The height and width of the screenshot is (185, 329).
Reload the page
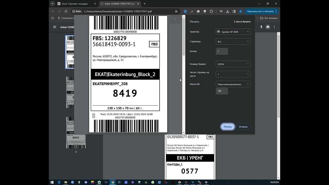pos(66,11)
